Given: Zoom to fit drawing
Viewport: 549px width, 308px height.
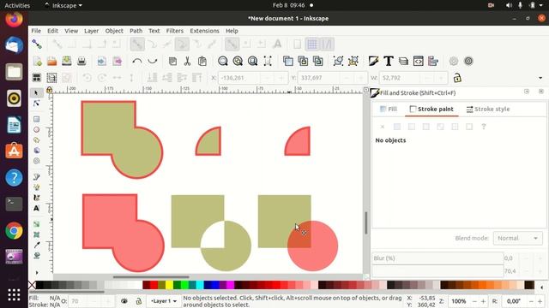Looking at the screenshot, I should coord(238,61).
